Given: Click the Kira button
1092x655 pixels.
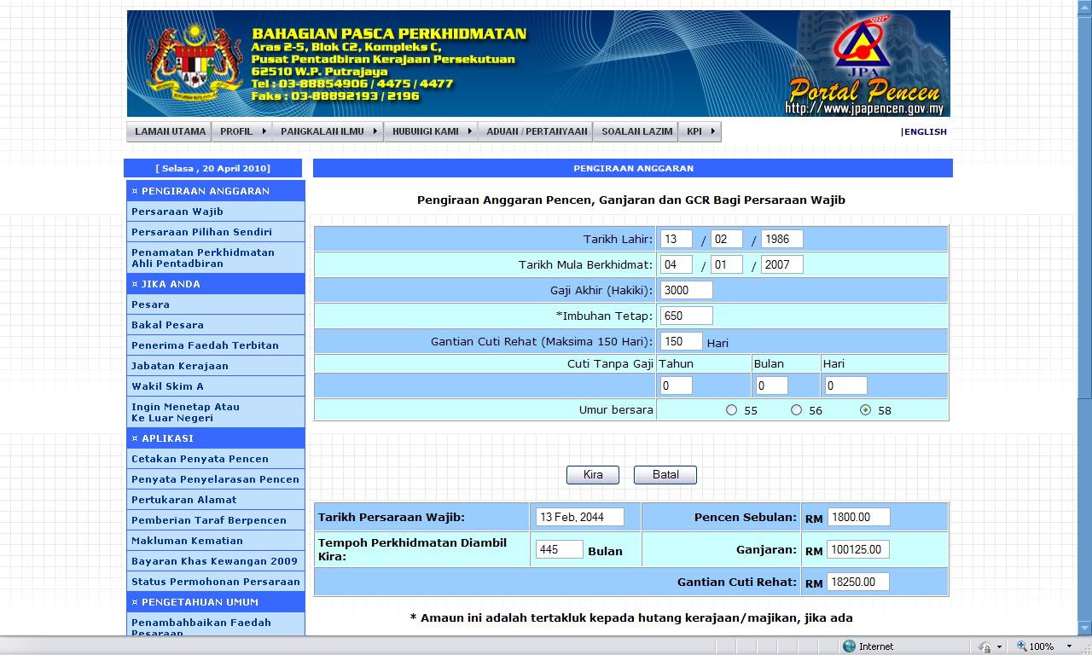Looking at the screenshot, I should 593,475.
